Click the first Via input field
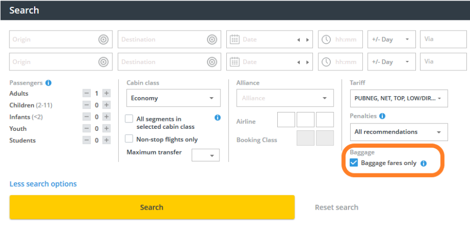 tap(435, 39)
